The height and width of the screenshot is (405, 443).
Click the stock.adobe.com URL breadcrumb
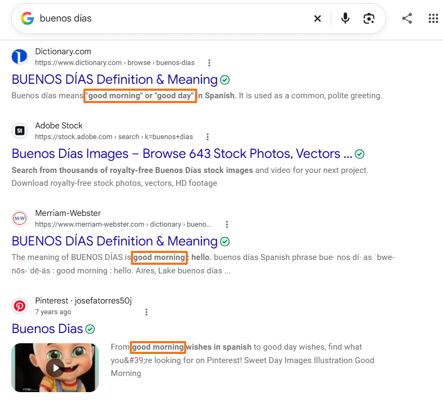point(114,137)
